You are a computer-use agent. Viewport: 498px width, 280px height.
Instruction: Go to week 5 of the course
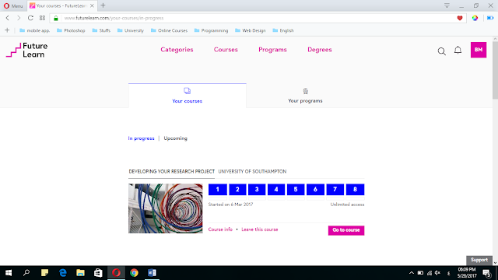click(x=296, y=190)
